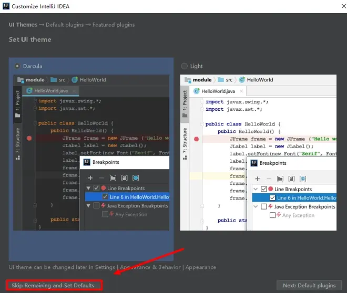Click Any Exception label in Light preview
The width and height of the screenshot is (347, 293).
point(298,215)
